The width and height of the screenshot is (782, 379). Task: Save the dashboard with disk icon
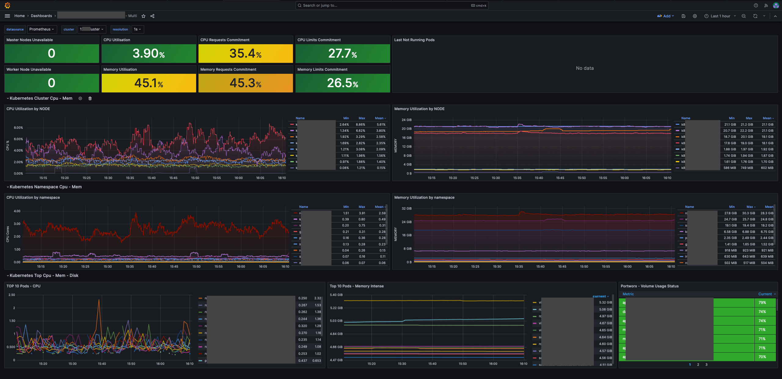683,16
